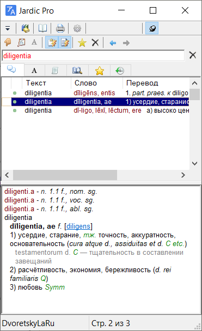Clear the search field with X button
This screenshot has height=331, width=202.
193,56
